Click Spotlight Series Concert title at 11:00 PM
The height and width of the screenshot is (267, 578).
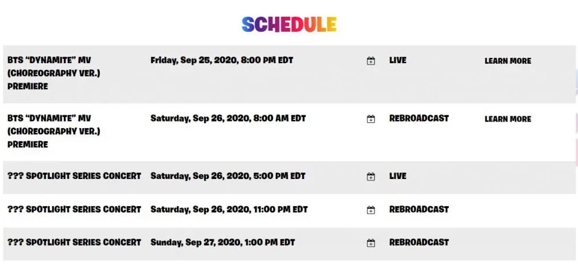tap(74, 209)
